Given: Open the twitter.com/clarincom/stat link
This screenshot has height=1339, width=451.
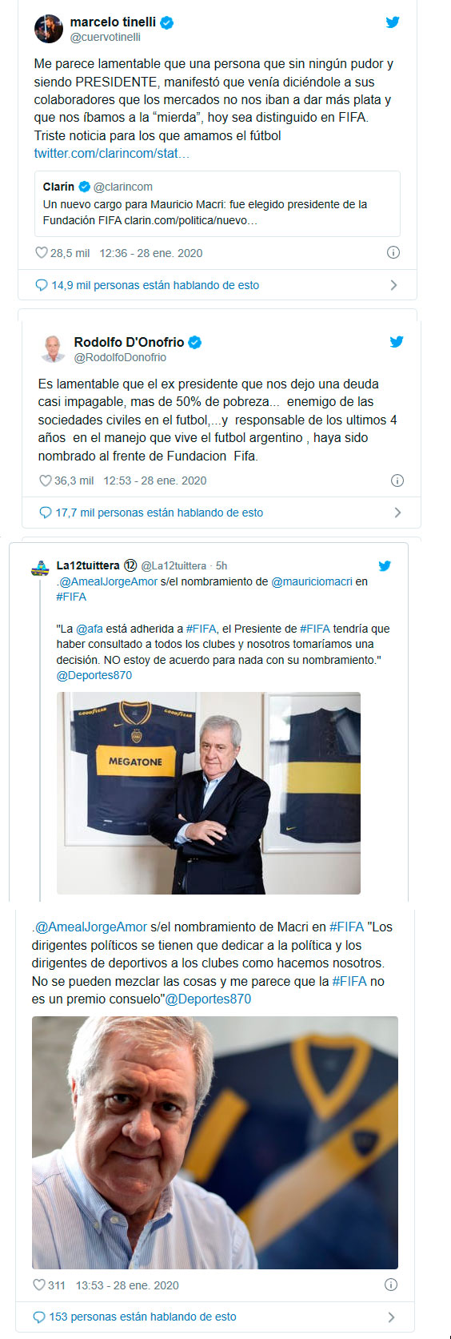Looking at the screenshot, I should (x=112, y=153).
